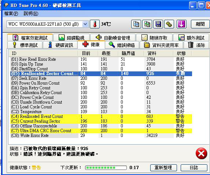Screen dimensions: 210x175
Task: Open the options gear icon
Action: click(169, 24)
